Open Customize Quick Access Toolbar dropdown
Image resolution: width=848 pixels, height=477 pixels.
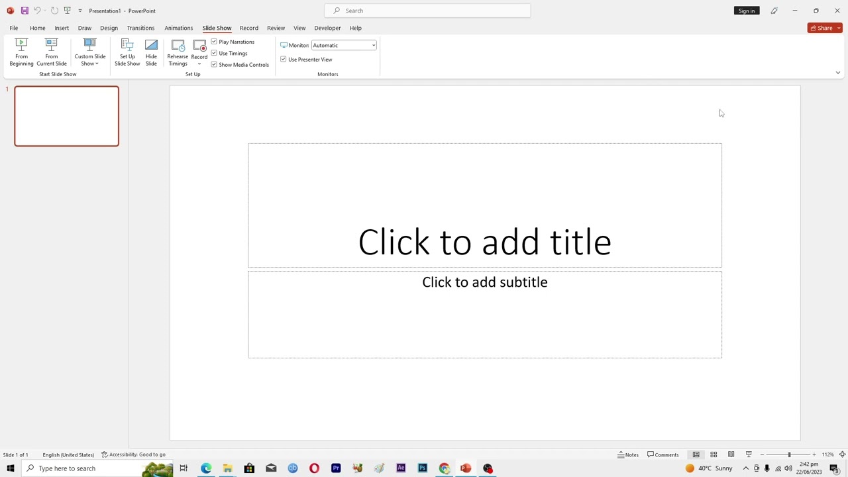click(80, 11)
